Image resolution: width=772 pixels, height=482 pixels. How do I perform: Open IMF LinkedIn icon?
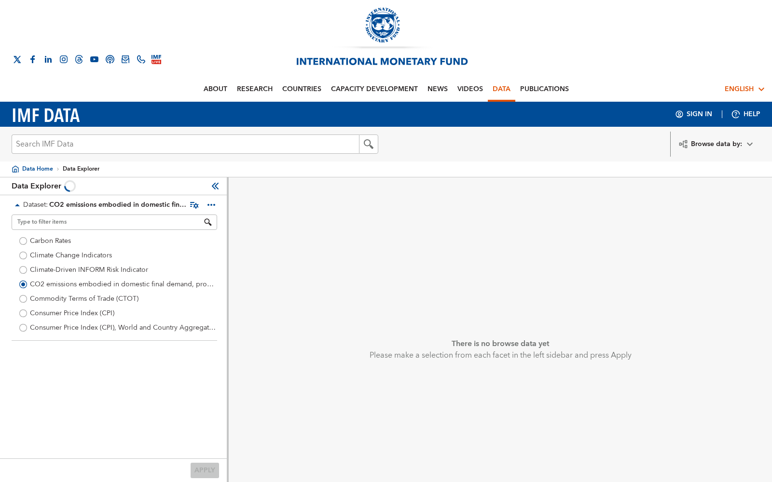click(x=48, y=59)
